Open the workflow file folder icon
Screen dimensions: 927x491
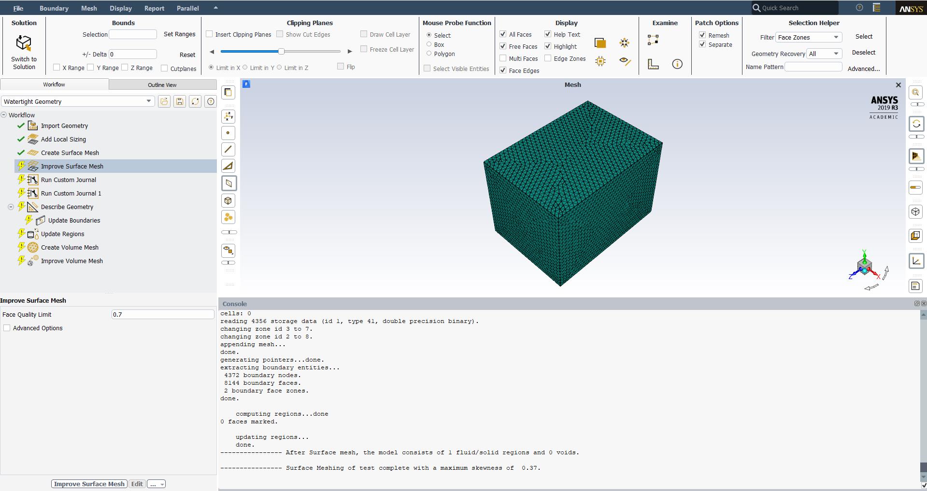[164, 101]
